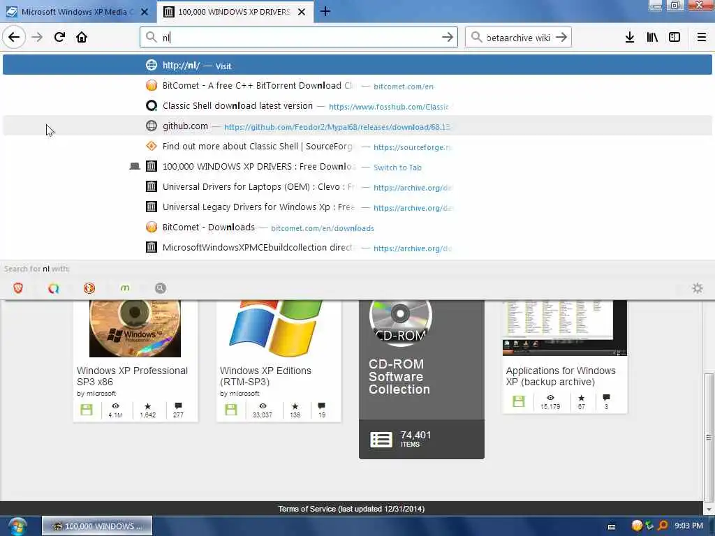Close the 100,000 WINDOWS XP DRIVERS tab
715x536 pixels.
click(302, 12)
